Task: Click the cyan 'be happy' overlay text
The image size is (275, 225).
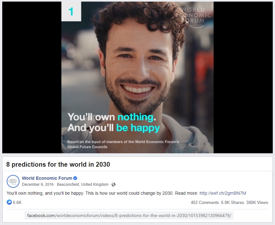Action: [138, 127]
